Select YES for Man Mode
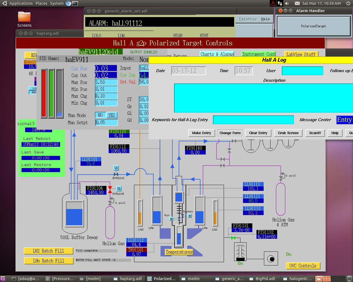The height and width of the screenshot is (282, 353). click(x=111, y=115)
